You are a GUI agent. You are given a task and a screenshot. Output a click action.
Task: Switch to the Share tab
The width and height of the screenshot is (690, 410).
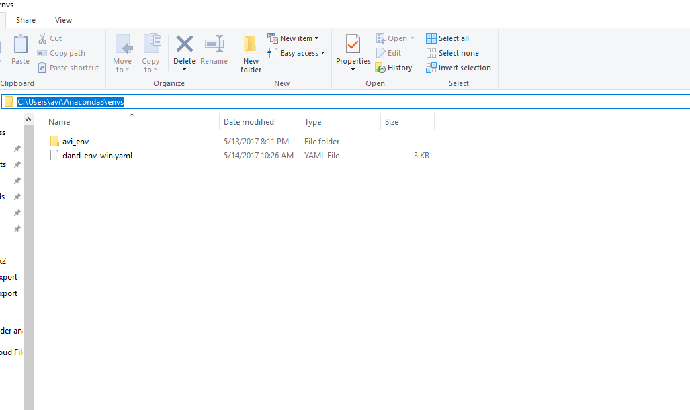(x=26, y=19)
